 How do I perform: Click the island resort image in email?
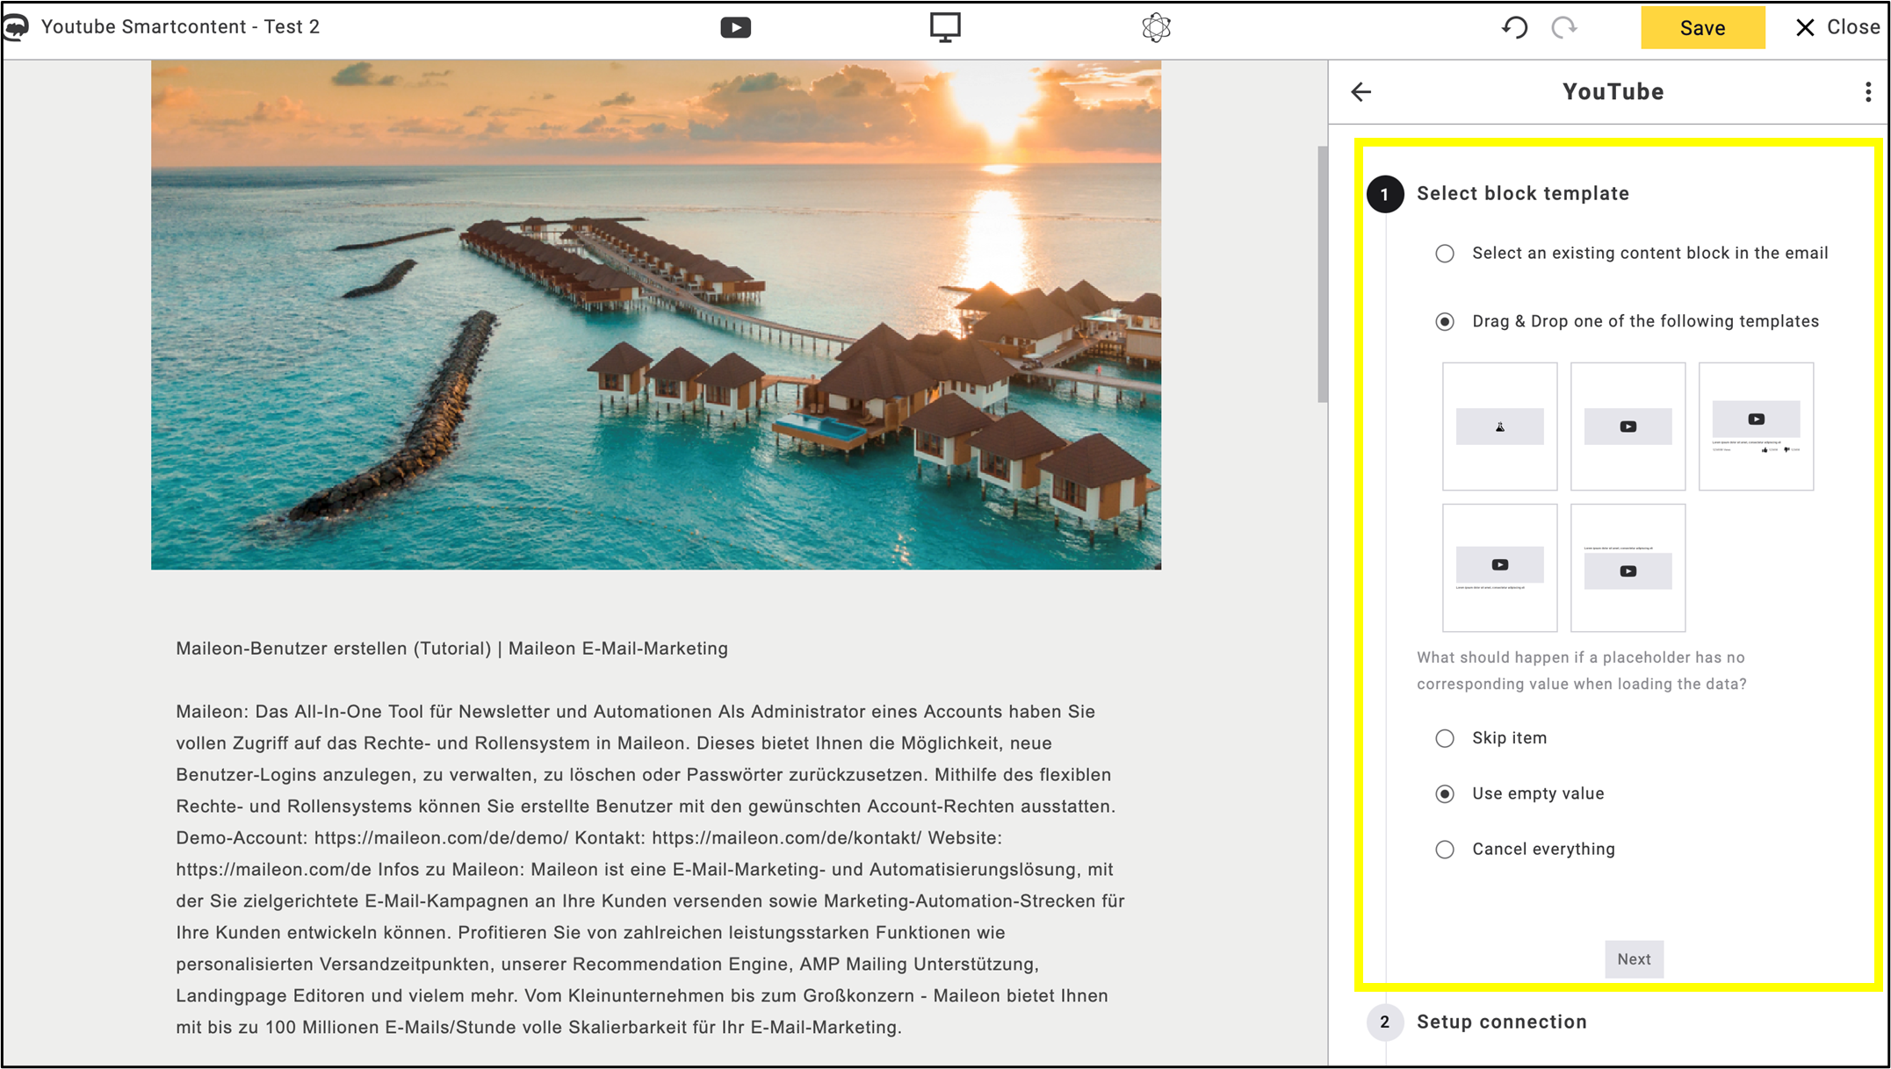(x=656, y=315)
